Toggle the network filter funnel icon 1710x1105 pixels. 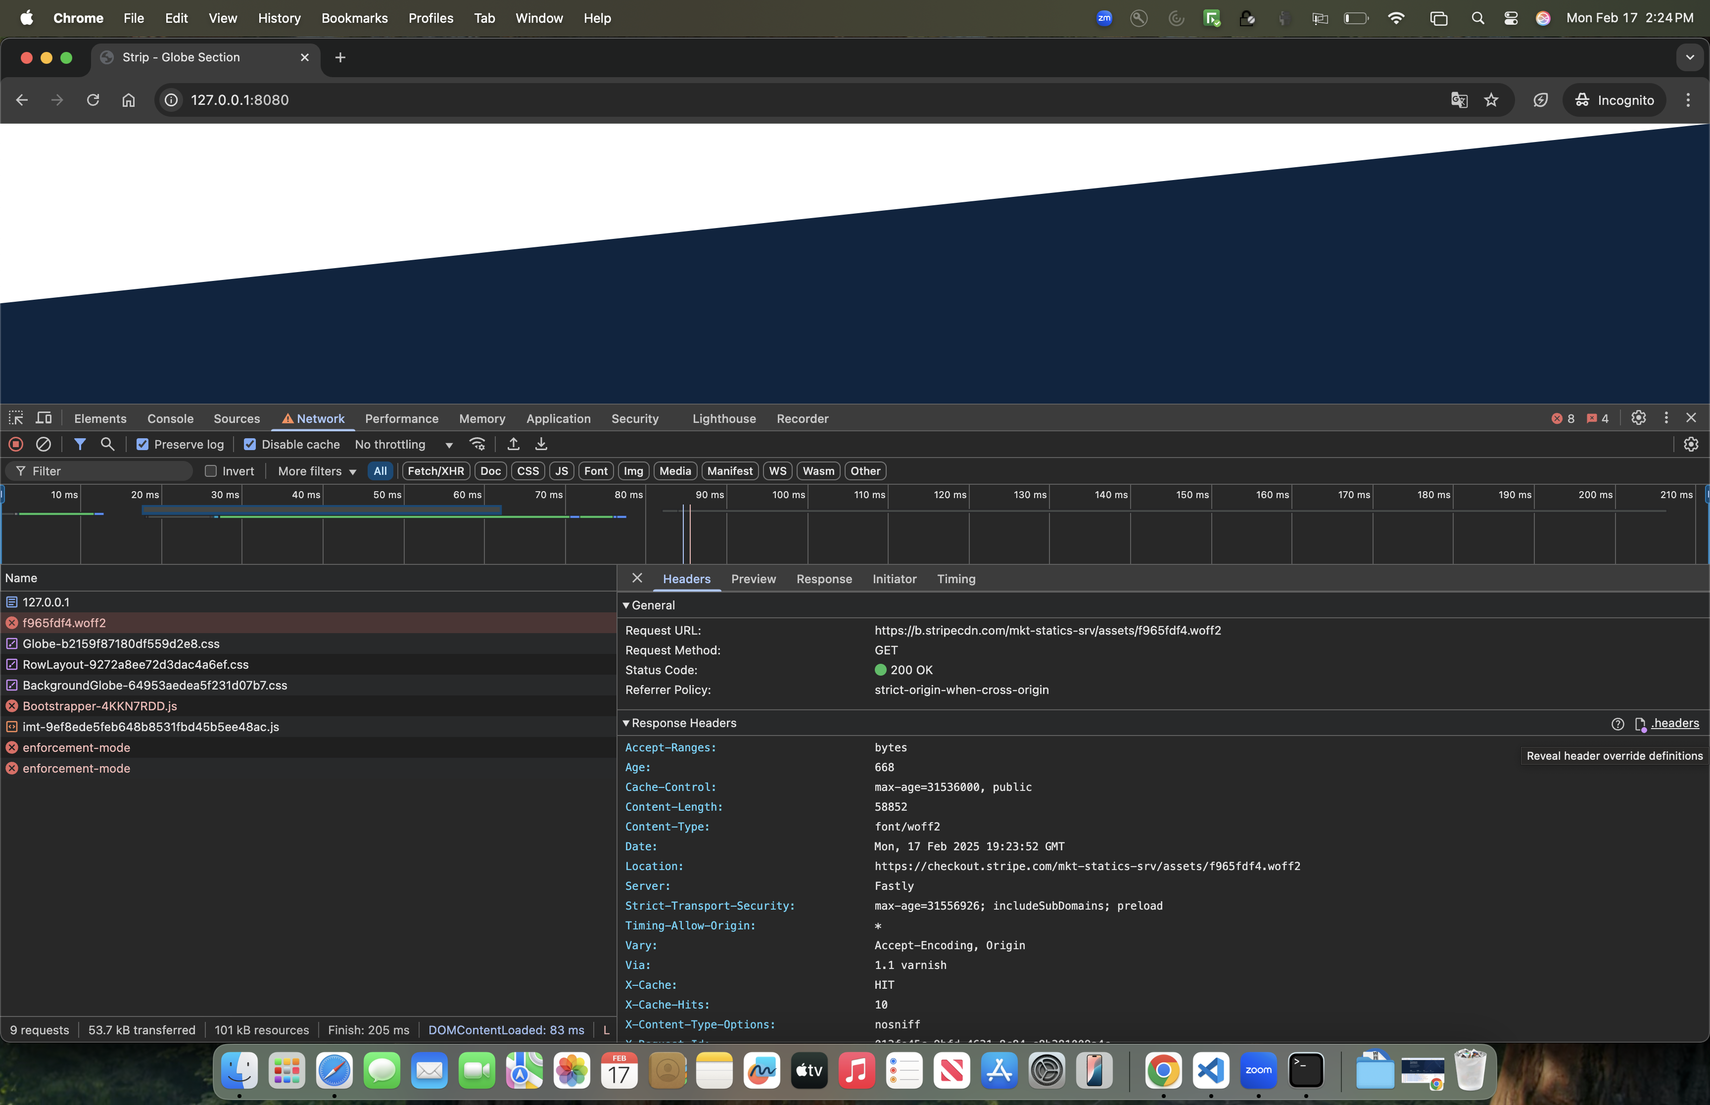[x=80, y=444]
